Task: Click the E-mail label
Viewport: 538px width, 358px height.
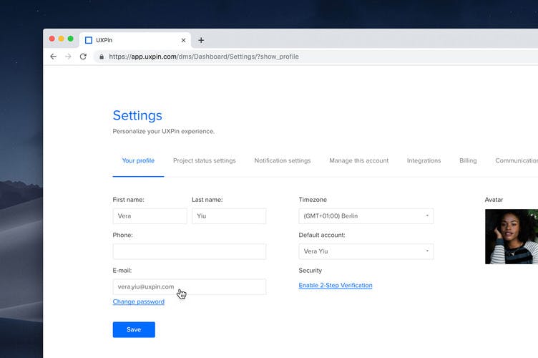Action: coord(122,271)
